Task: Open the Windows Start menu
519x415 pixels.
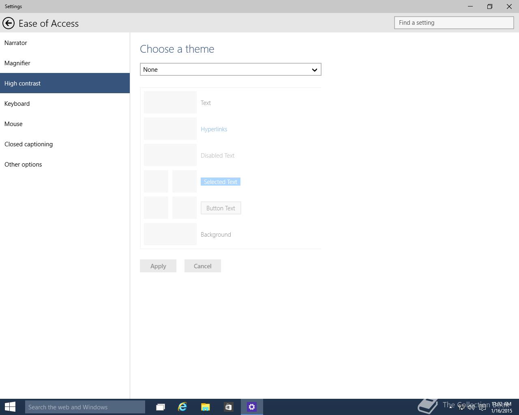Action: point(10,407)
